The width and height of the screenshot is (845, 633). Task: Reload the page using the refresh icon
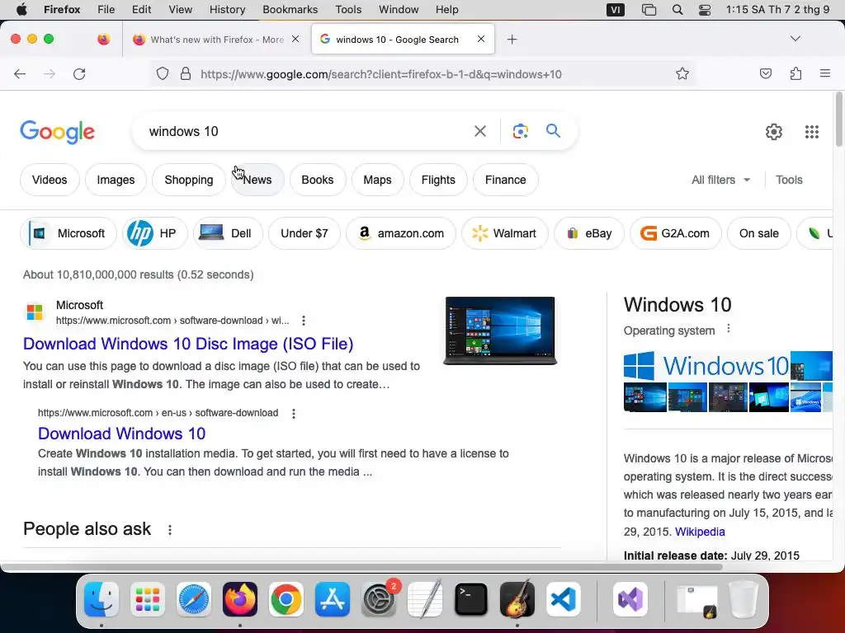79,73
